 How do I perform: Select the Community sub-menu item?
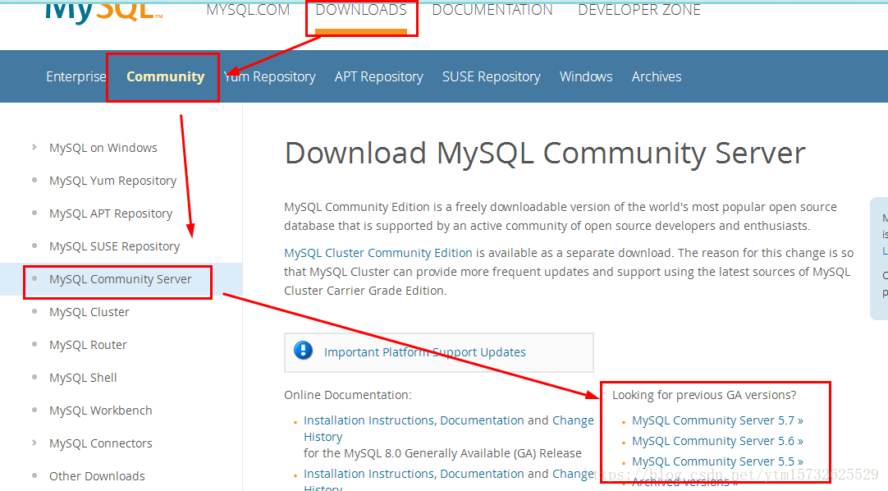pyautogui.click(x=165, y=76)
